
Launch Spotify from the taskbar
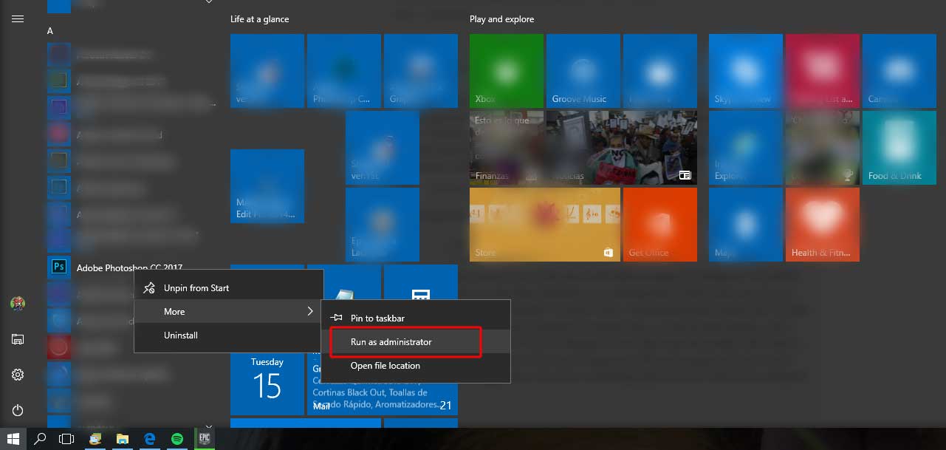pos(177,439)
